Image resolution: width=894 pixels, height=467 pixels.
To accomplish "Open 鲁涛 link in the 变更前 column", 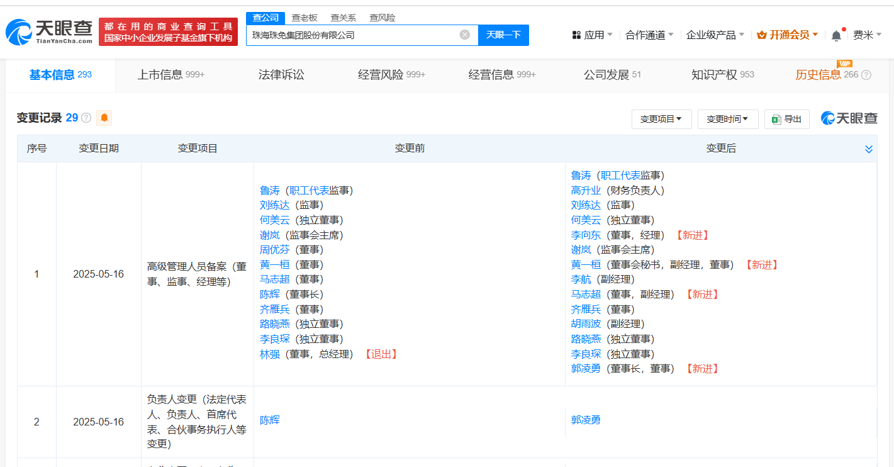I will [270, 190].
